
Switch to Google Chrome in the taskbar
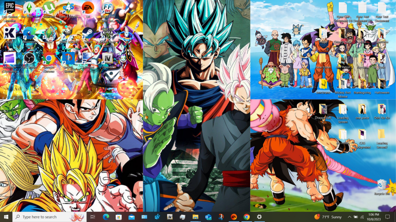[x=247, y=217]
